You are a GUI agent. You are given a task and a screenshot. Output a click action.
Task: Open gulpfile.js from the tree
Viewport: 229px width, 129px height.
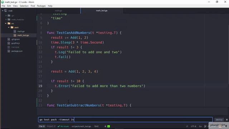(x=15, y=43)
